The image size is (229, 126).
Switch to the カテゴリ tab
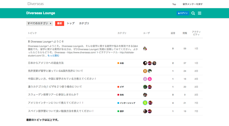84,23
